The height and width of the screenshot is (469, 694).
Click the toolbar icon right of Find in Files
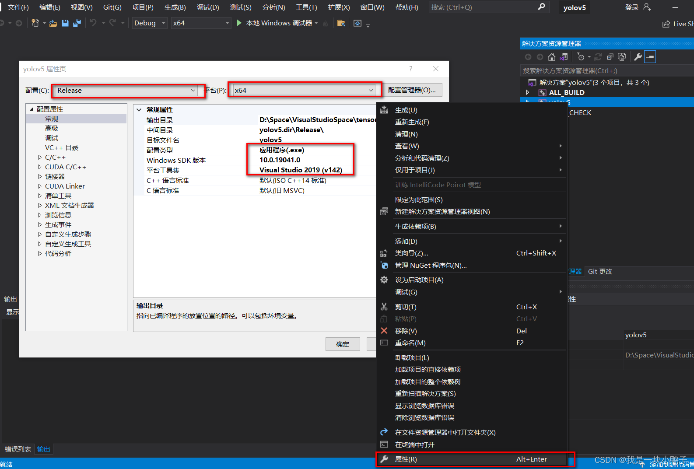[358, 23]
